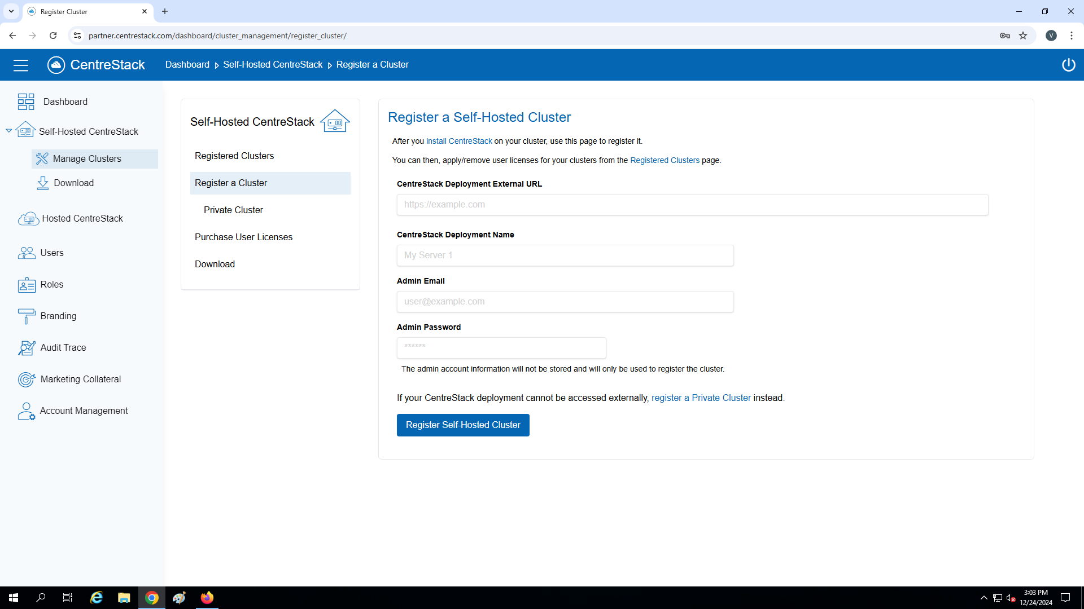Image resolution: width=1084 pixels, height=609 pixels.
Task: Open Windows taskbar search
Action: tap(41, 598)
